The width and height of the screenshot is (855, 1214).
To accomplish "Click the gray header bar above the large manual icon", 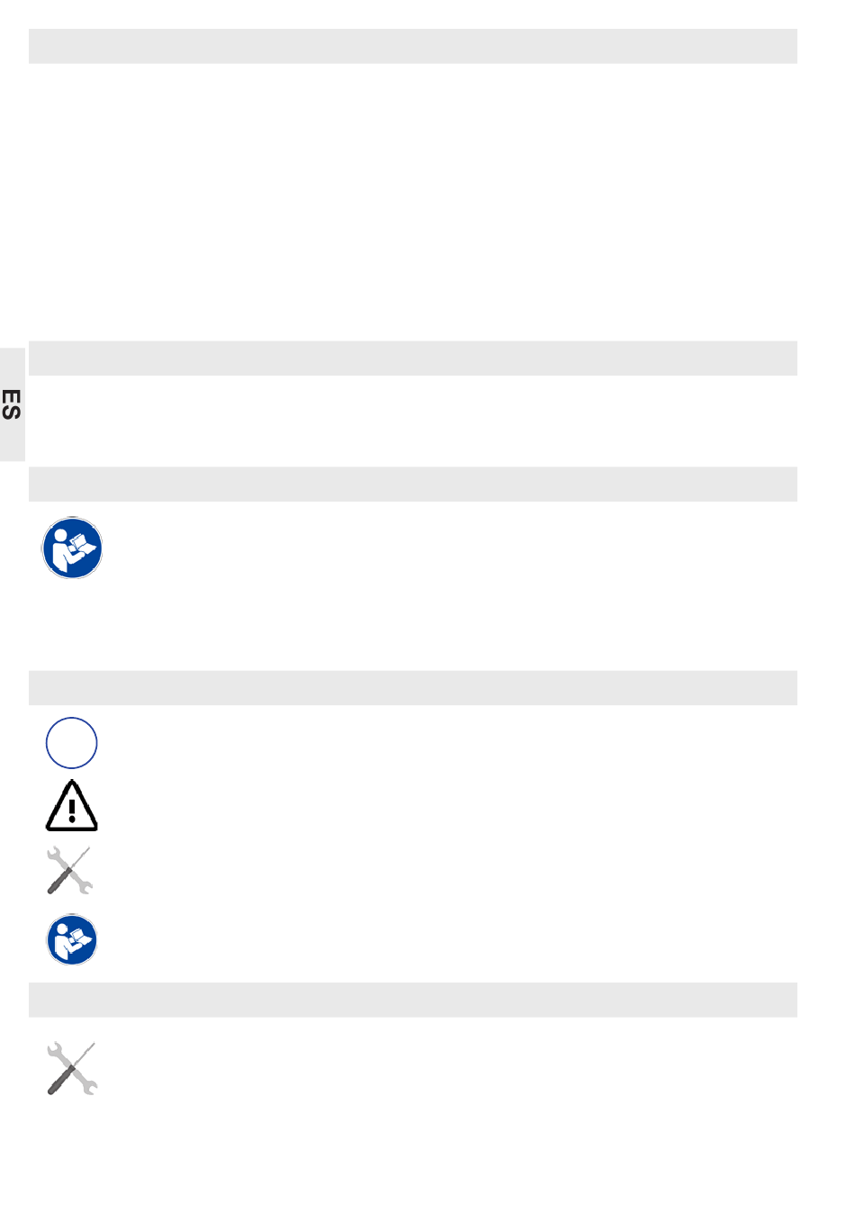I will [413, 484].
